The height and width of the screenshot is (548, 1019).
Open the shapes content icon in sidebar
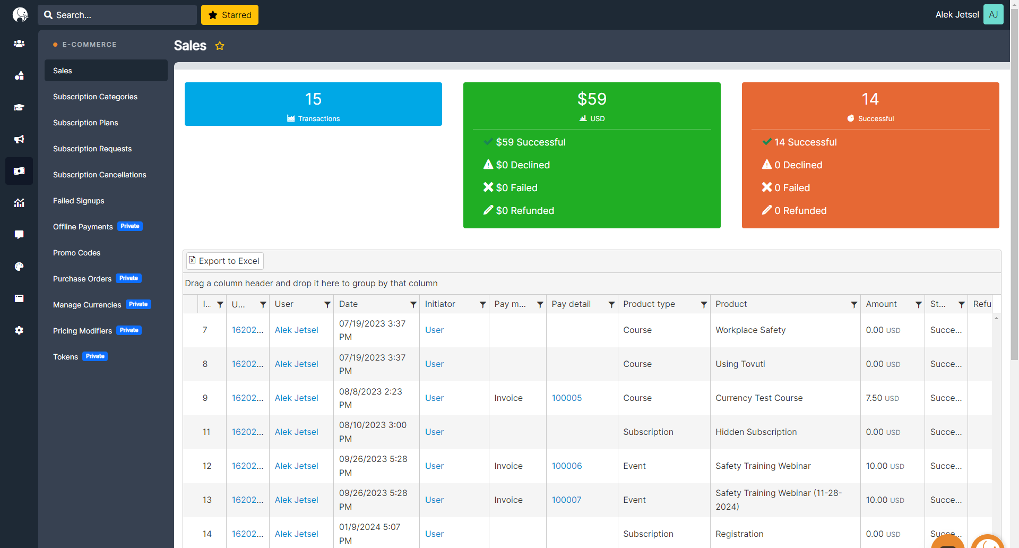click(x=19, y=75)
